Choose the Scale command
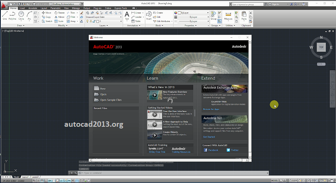The width and height of the screenshot is (336, 183). [59, 21]
